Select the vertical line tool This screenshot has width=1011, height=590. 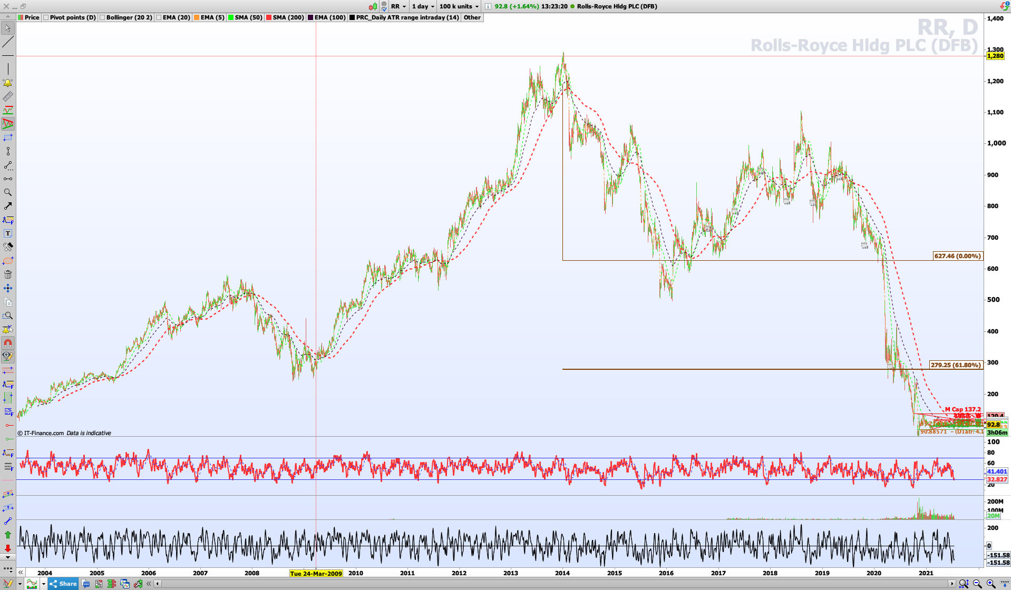[x=8, y=69]
